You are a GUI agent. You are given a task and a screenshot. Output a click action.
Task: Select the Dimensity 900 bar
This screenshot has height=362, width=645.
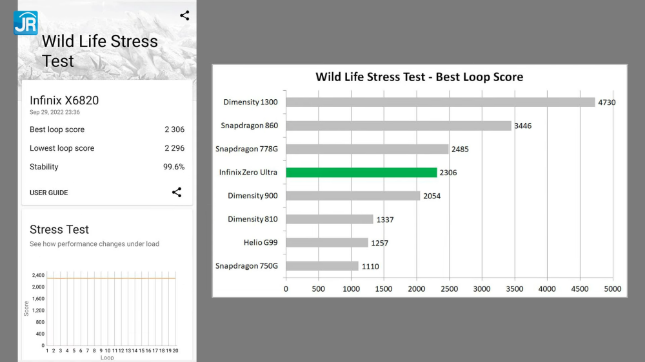coord(353,196)
